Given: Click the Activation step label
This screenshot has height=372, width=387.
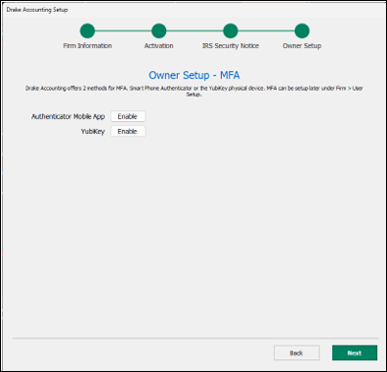Looking at the screenshot, I should 159,46.
